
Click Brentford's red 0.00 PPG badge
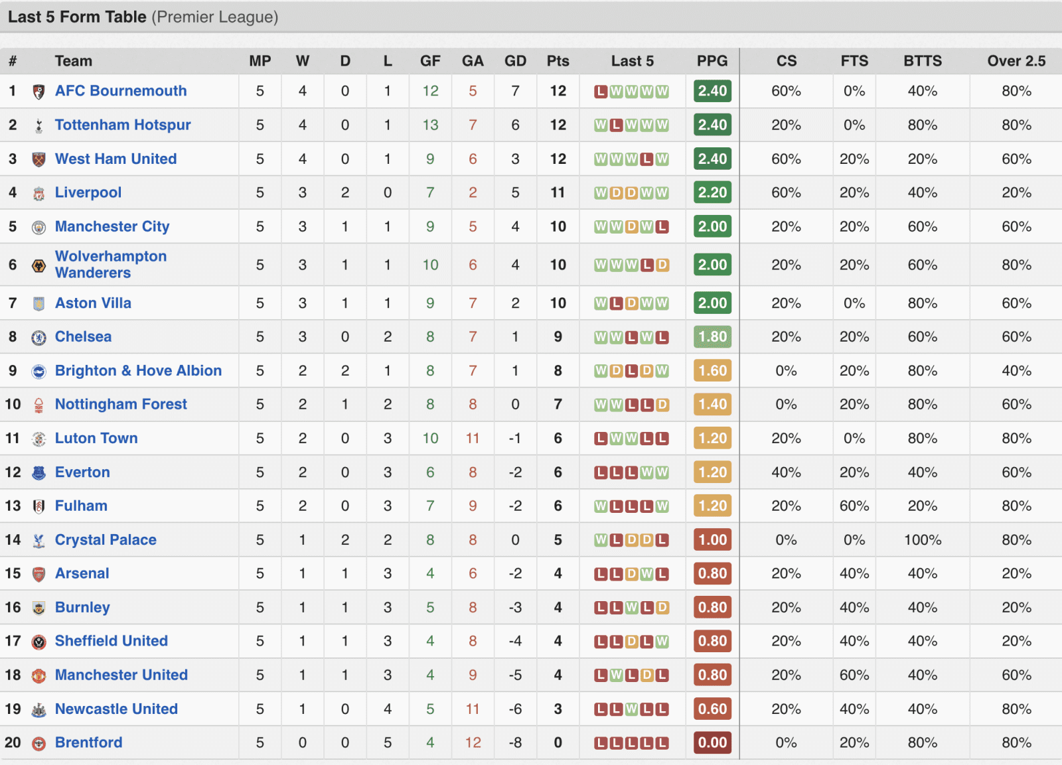(x=712, y=742)
